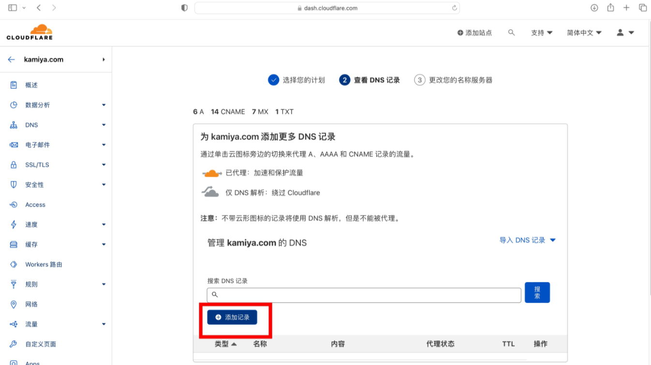
Task: Click the Workers 路由 diamond icon
Action: 14,265
